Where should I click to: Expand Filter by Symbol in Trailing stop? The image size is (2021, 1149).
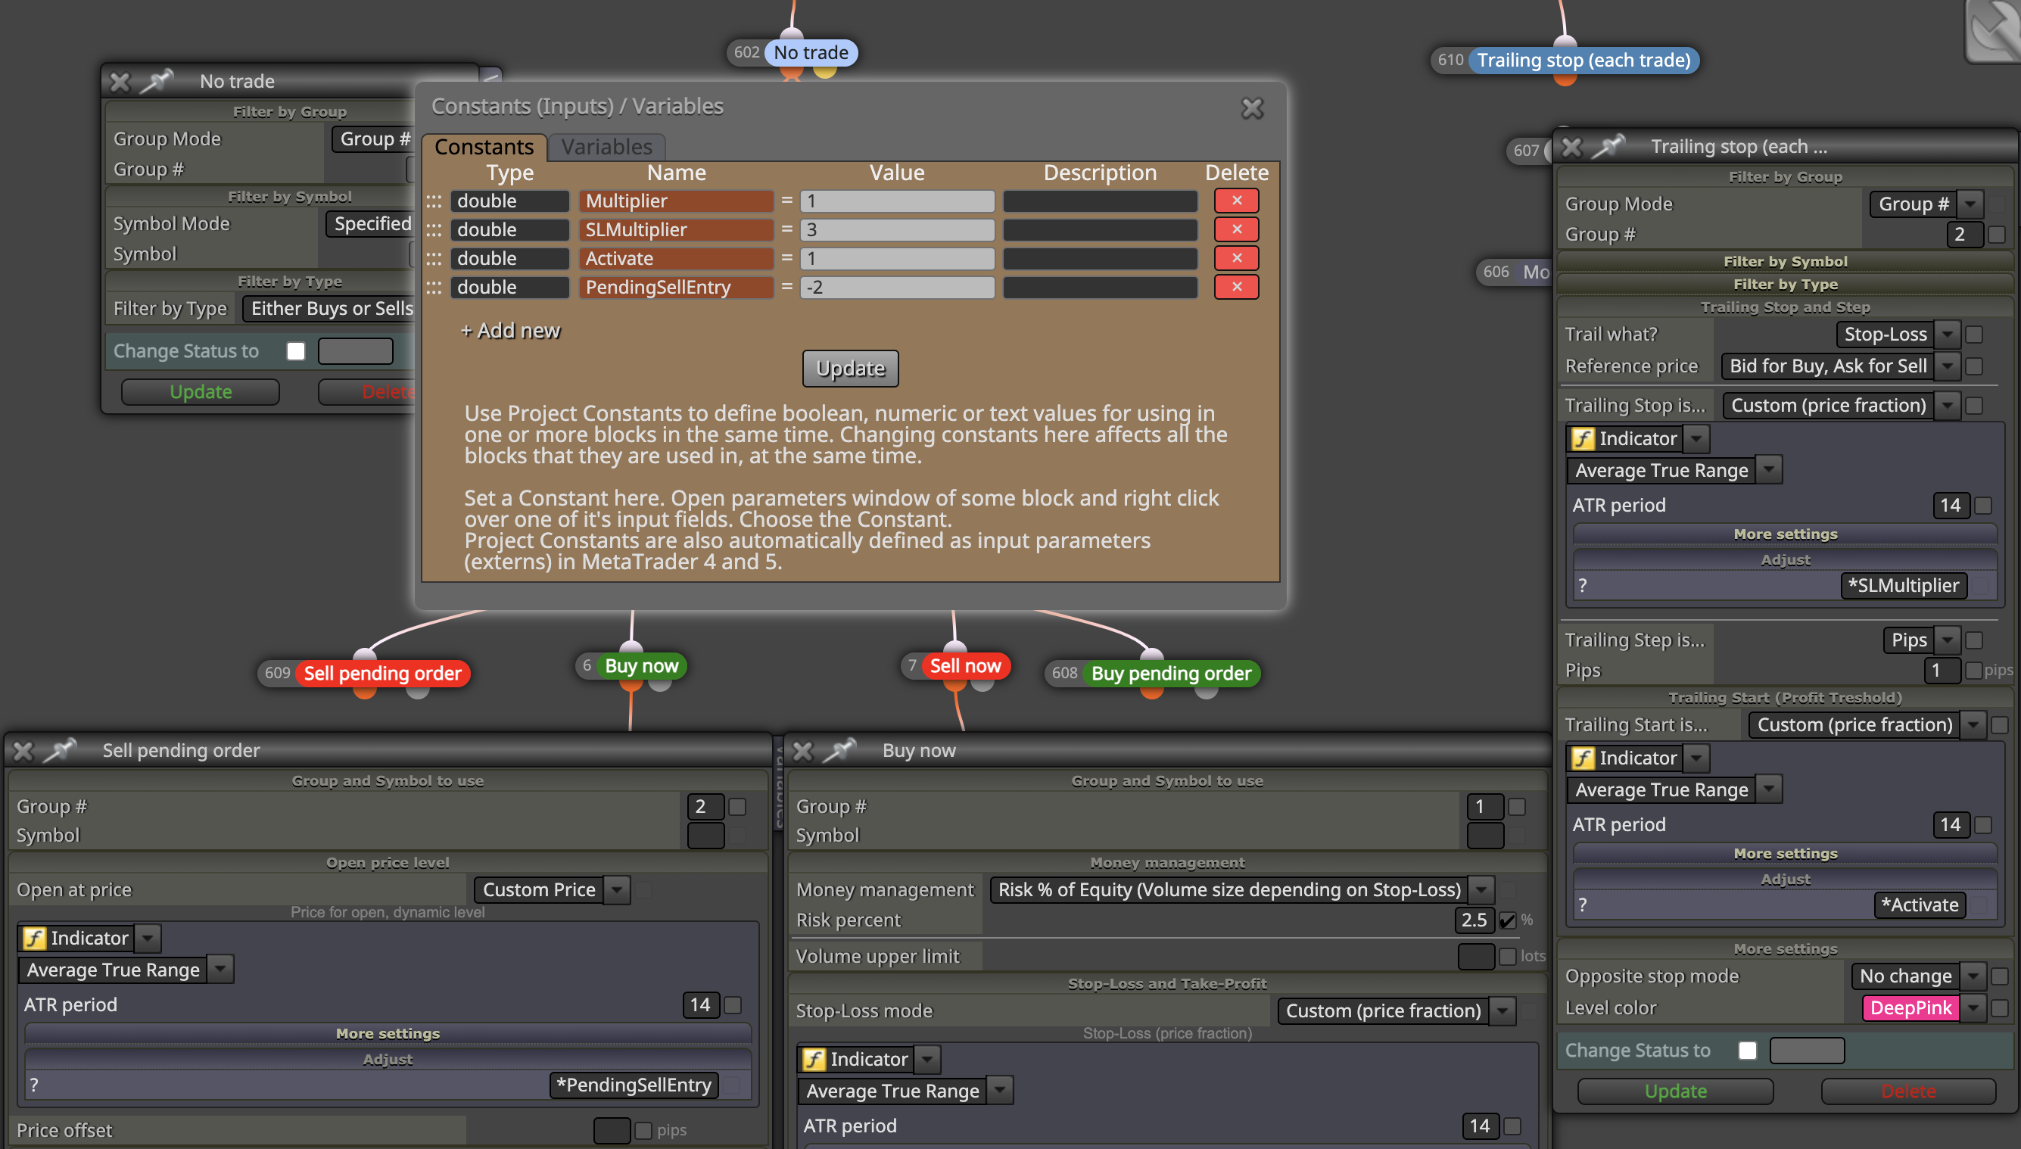pos(1785,262)
